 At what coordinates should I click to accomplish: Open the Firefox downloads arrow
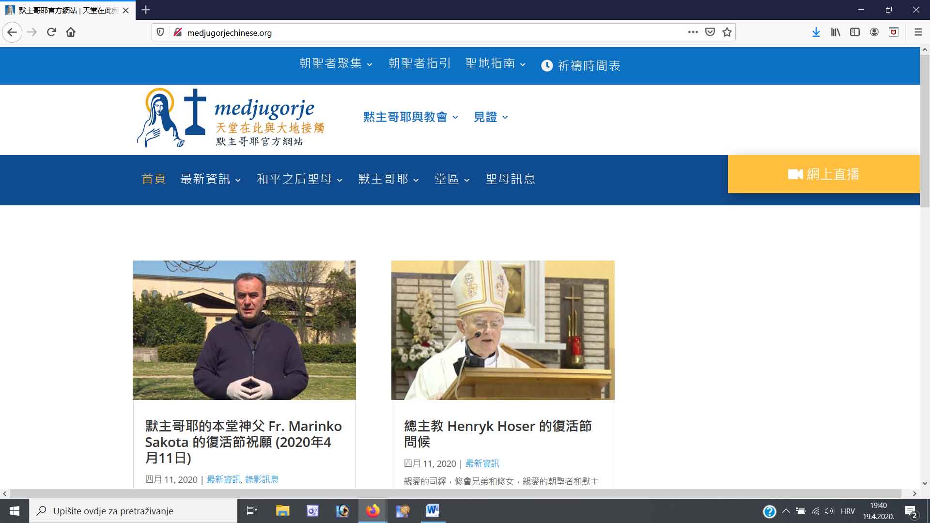(x=816, y=32)
